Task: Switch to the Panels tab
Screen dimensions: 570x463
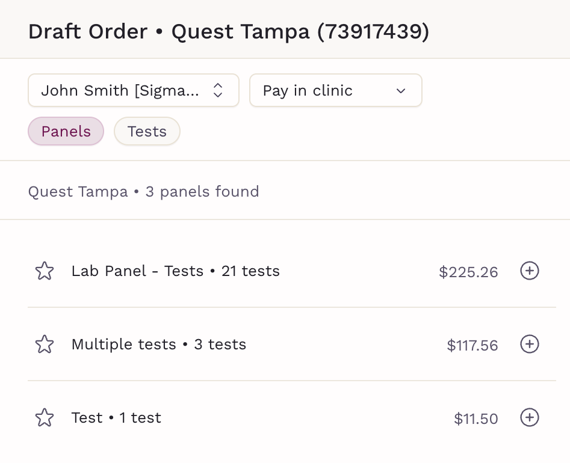Action: pyautogui.click(x=66, y=131)
